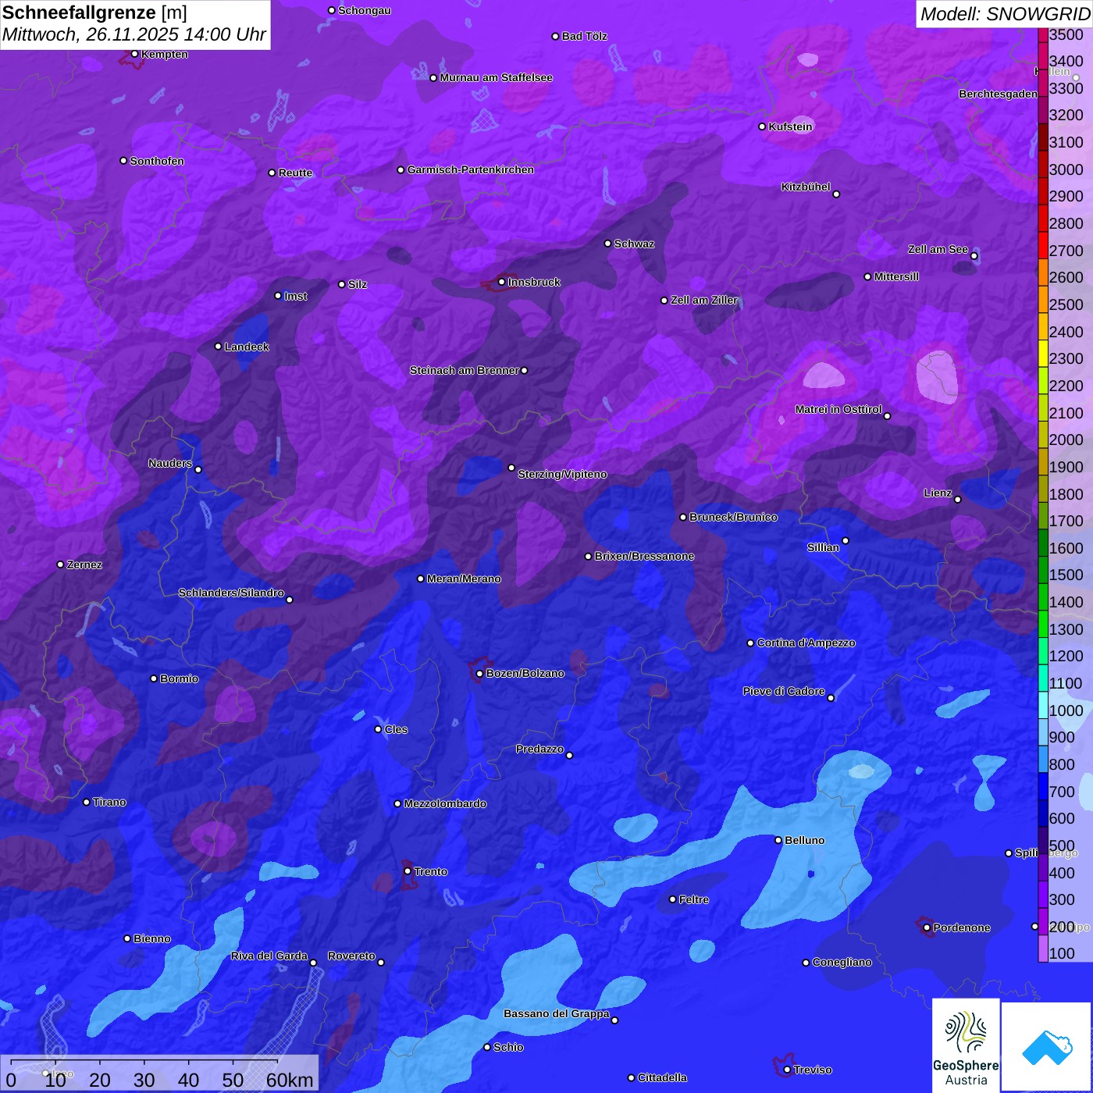1093x1093 pixels.
Task: Click the Cortina d'Ampezzo label
Action: 806,643
